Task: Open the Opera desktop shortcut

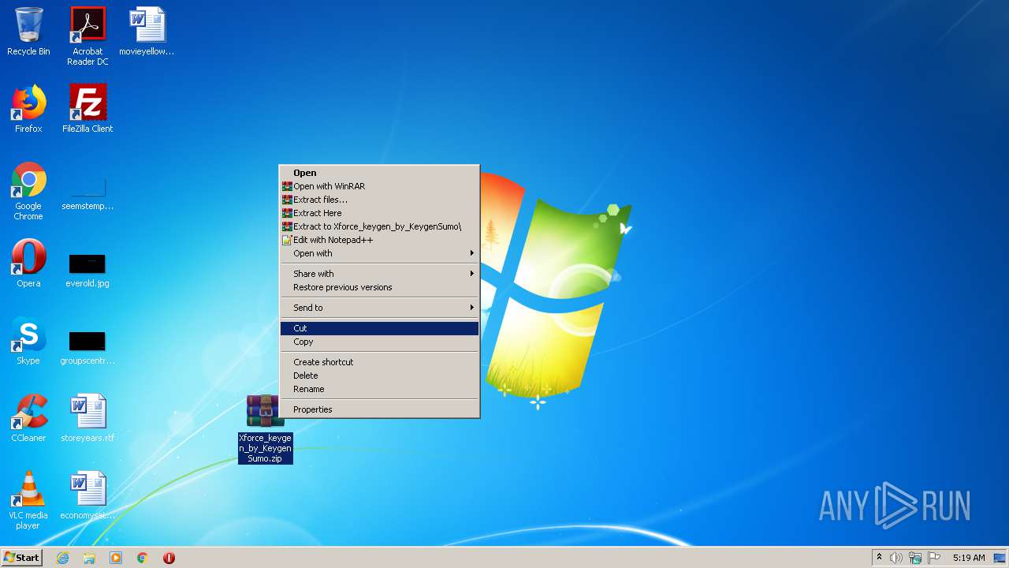Action: click(x=28, y=263)
